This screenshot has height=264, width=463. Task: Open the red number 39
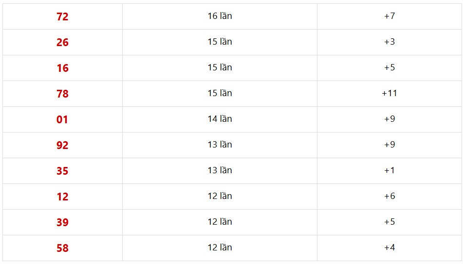pyautogui.click(x=62, y=222)
